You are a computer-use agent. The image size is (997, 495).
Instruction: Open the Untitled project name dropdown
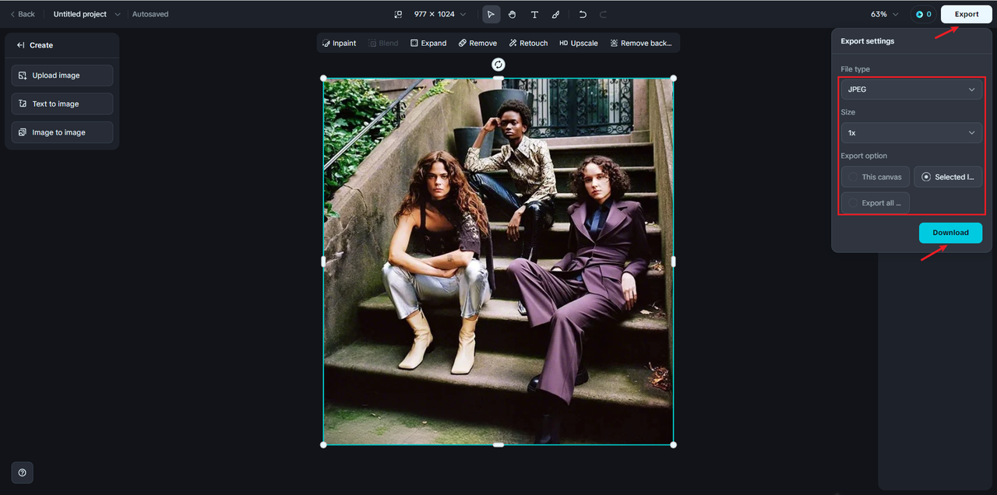tap(86, 14)
